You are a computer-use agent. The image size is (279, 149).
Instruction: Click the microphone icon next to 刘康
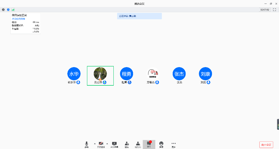pyautogui.click(x=208, y=82)
